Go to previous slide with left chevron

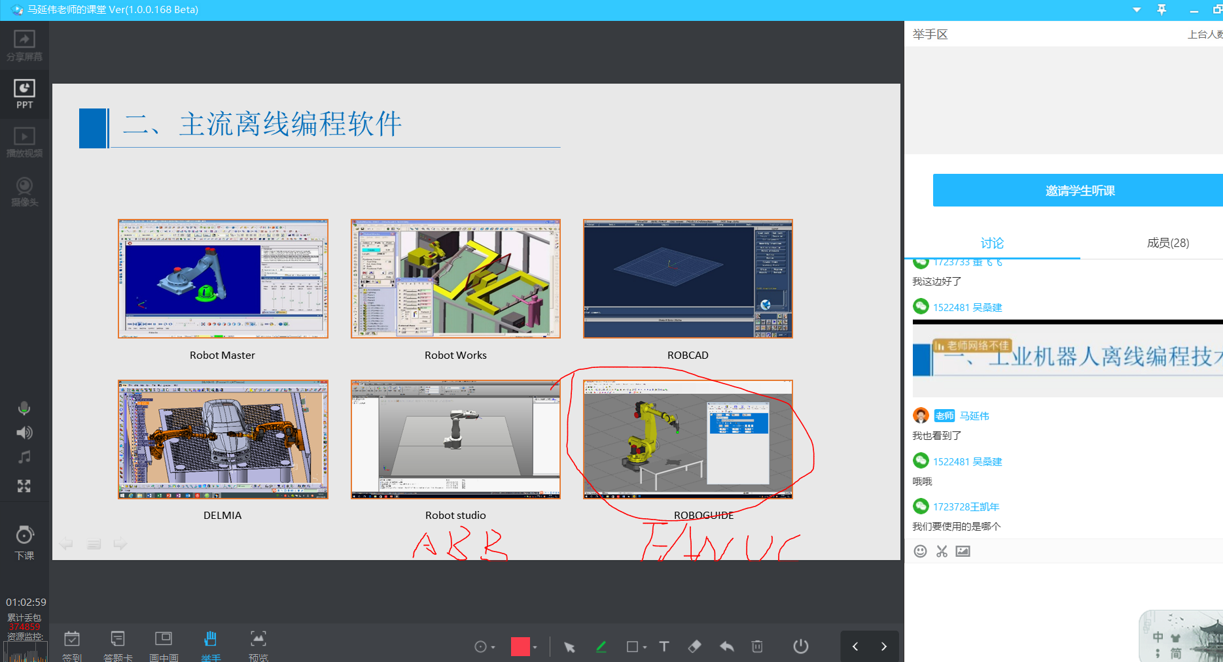(855, 647)
